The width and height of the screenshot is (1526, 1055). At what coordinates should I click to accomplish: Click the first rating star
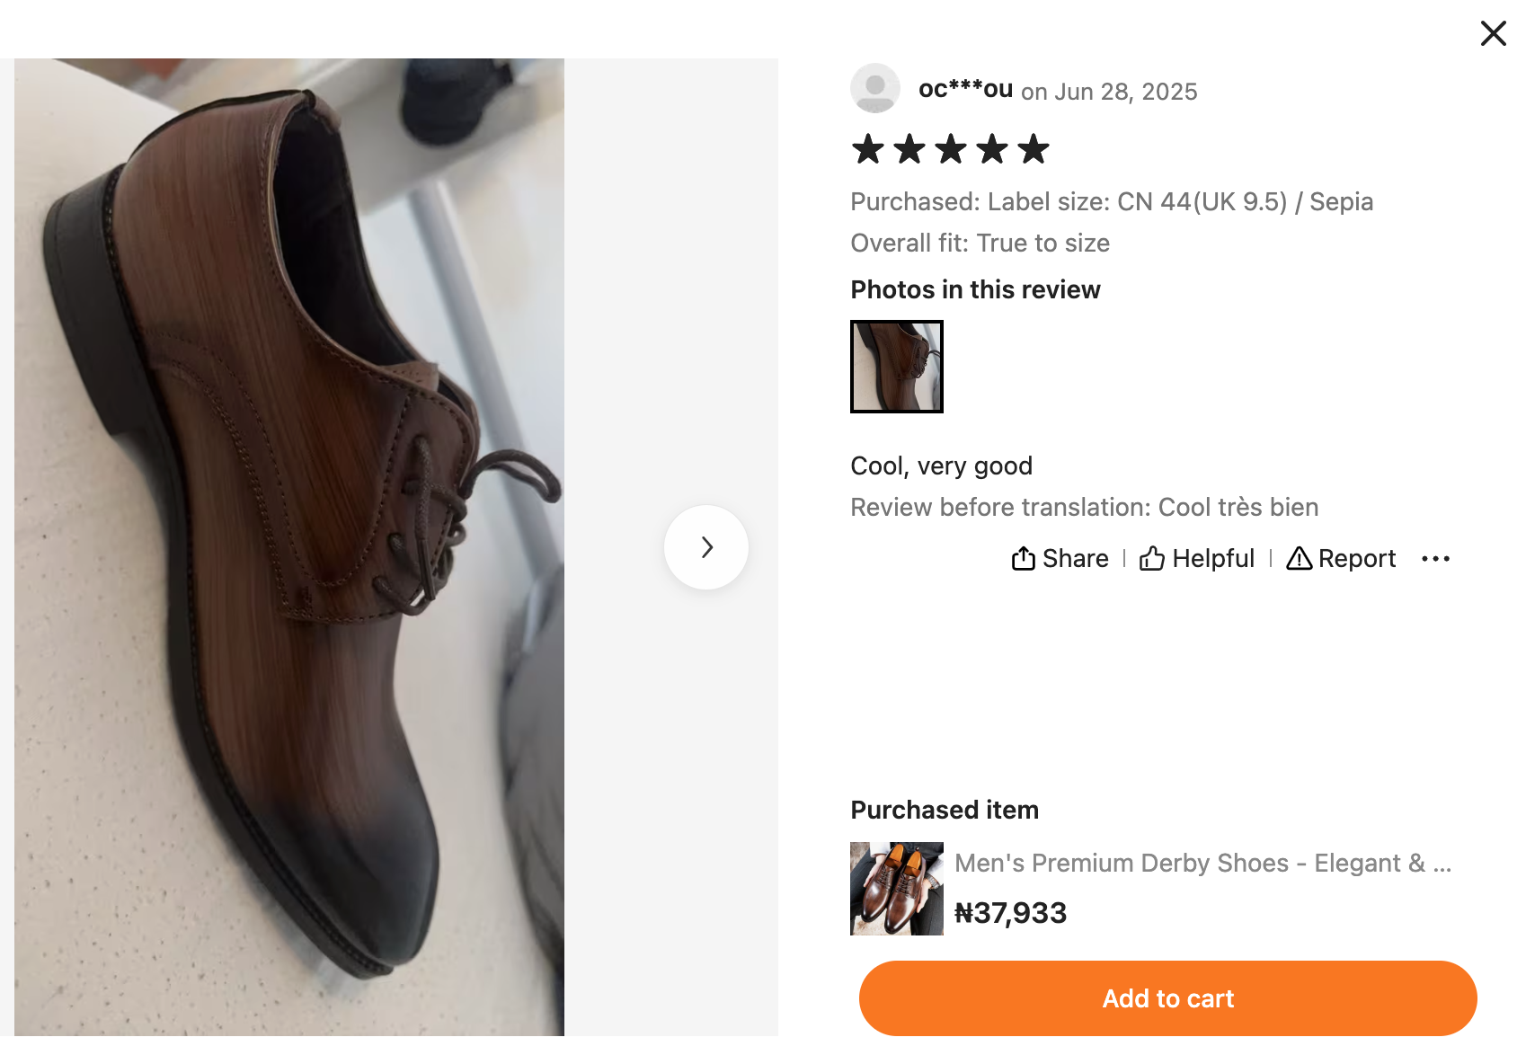click(867, 149)
